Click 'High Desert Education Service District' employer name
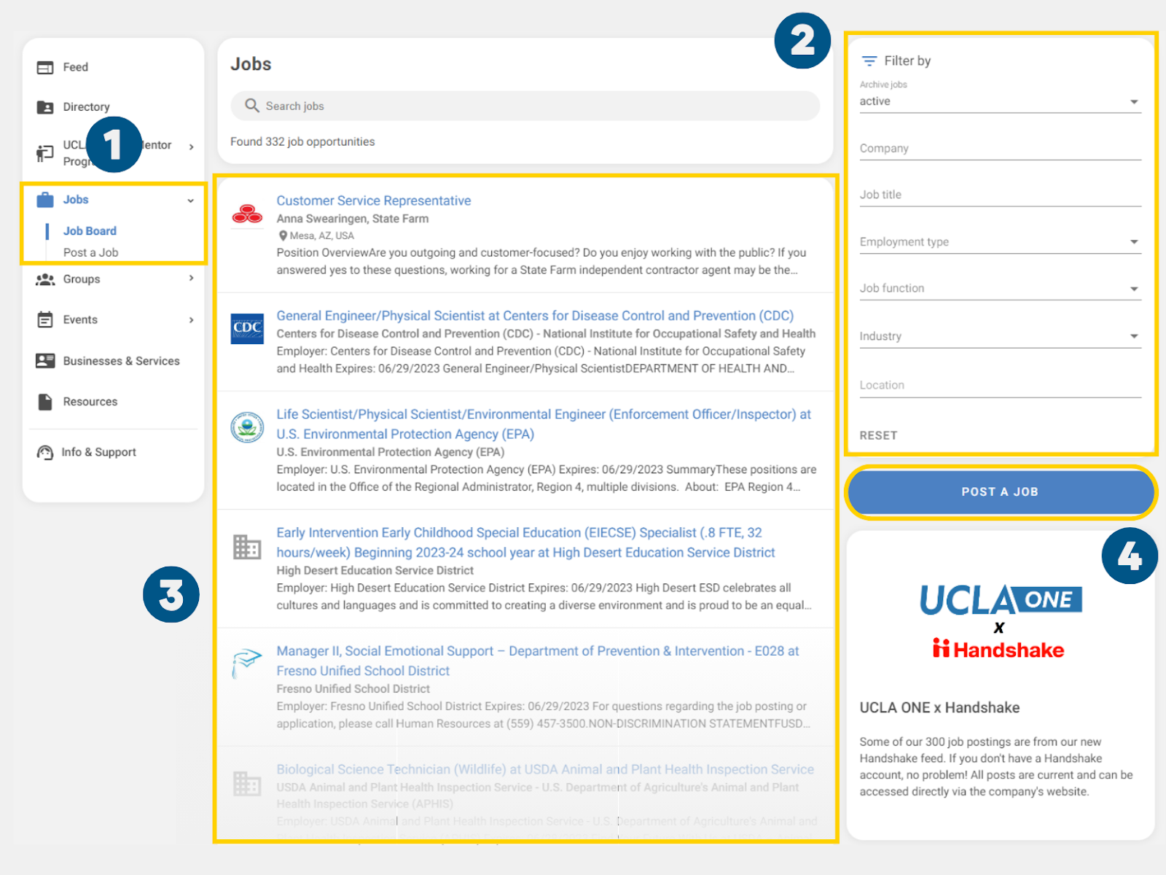 [375, 570]
